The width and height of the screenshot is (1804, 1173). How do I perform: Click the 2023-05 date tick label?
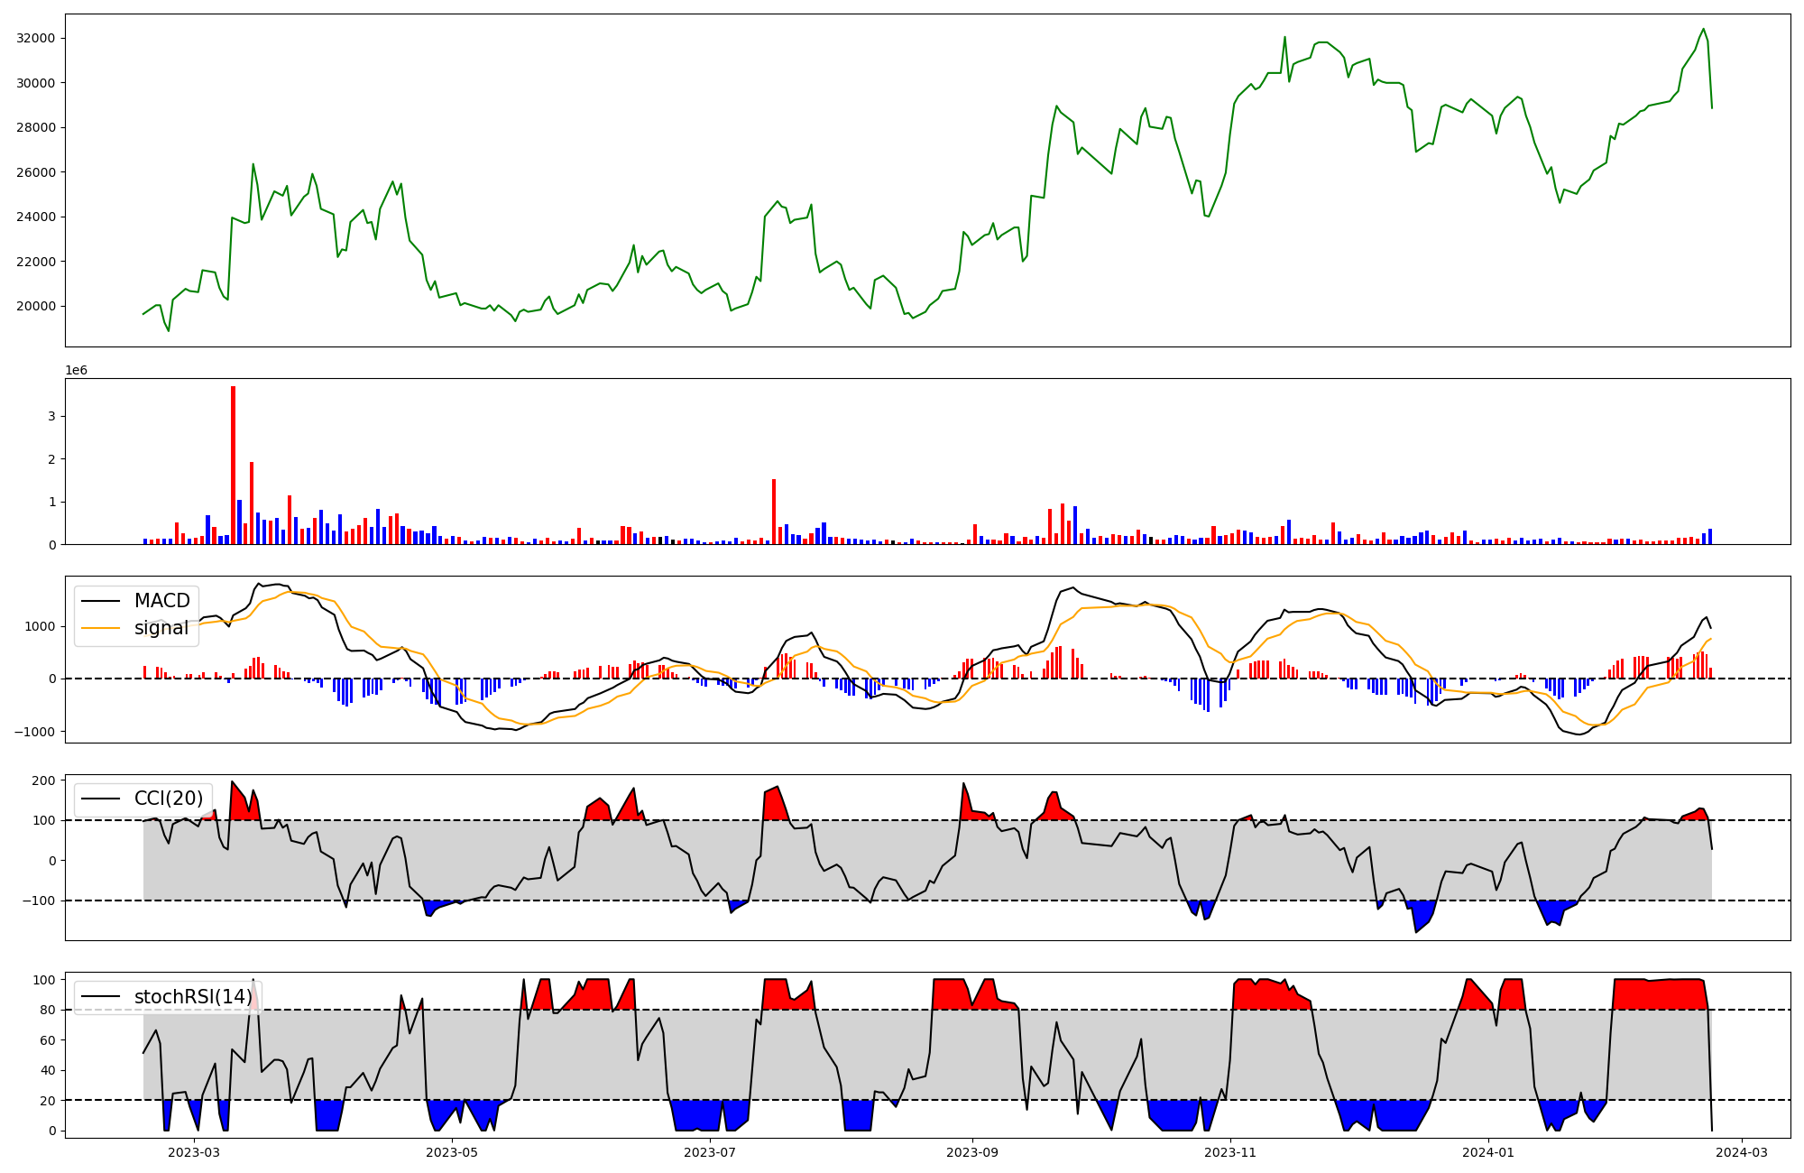(451, 1152)
